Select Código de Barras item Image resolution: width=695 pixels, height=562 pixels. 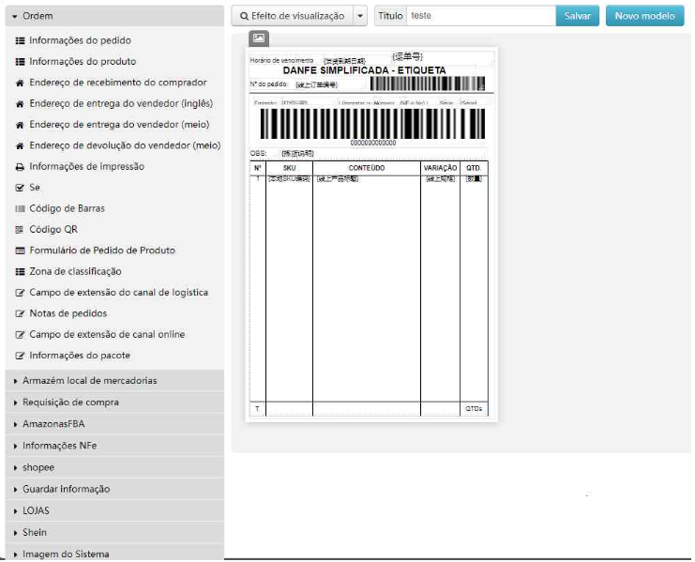pyautogui.click(x=67, y=208)
